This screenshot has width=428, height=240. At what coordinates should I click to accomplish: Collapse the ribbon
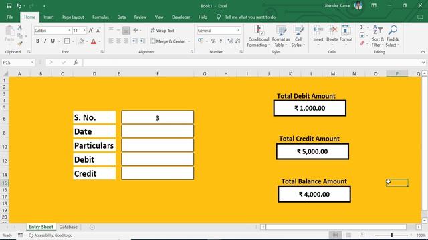[x=423, y=52]
